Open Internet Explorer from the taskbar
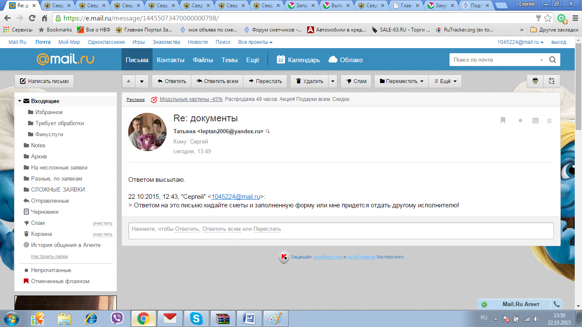 [x=90, y=318]
